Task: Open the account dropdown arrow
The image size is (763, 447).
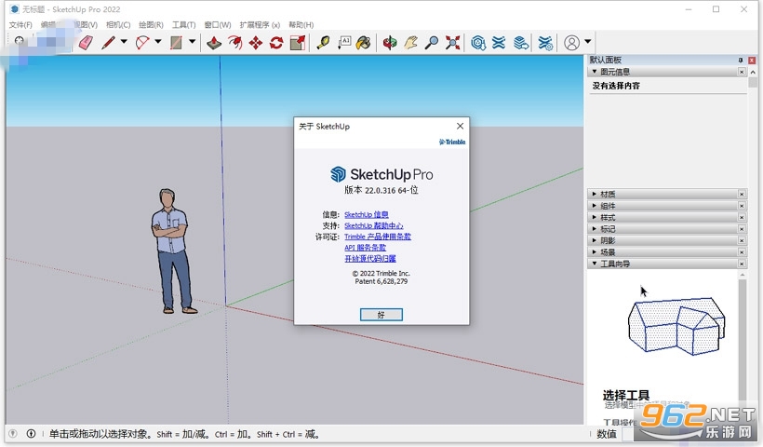Action: click(x=588, y=41)
